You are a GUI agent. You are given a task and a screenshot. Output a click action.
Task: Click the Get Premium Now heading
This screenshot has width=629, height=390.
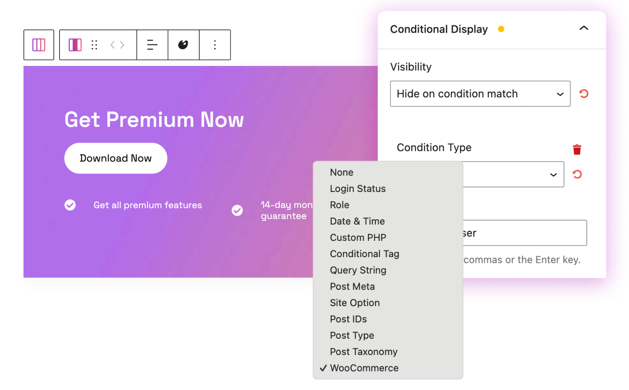(x=154, y=120)
